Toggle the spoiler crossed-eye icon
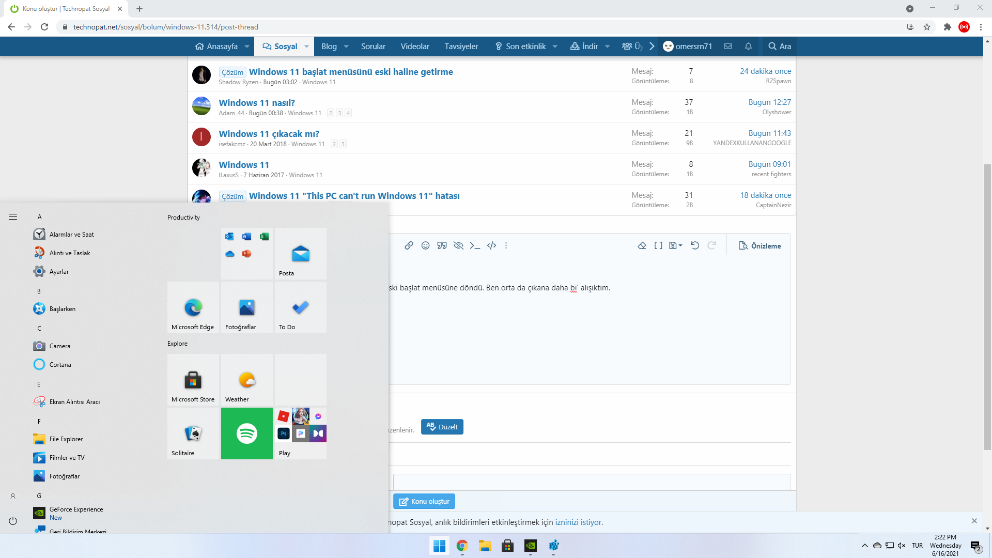This screenshot has height=558, width=992. (x=458, y=245)
